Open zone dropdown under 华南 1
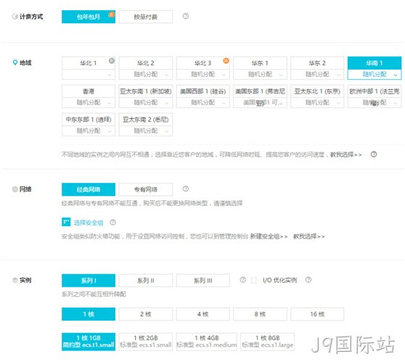This screenshot has width=405, height=362. (375, 75)
